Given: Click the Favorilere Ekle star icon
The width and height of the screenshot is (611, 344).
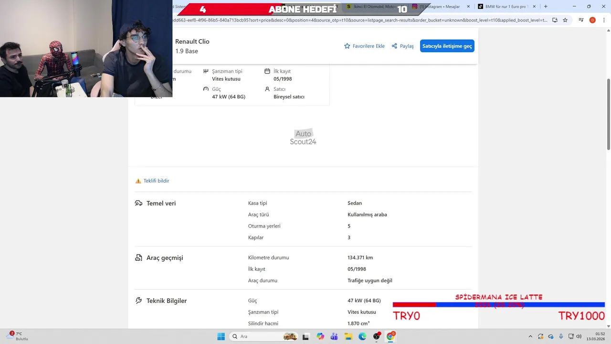Looking at the screenshot, I should pyautogui.click(x=347, y=46).
